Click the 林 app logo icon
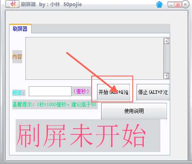 click(x=12, y=4)
